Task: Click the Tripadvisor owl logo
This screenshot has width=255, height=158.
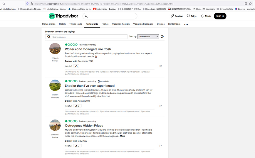Action: tap(52, 16)
